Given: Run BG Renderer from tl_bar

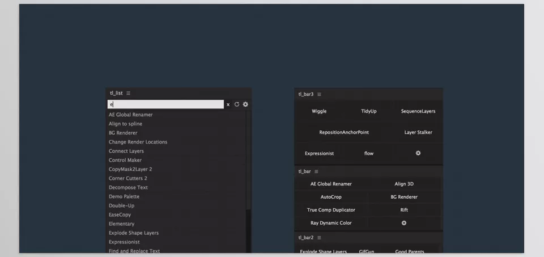Looking at the screenshot, I should click(404, 197).
